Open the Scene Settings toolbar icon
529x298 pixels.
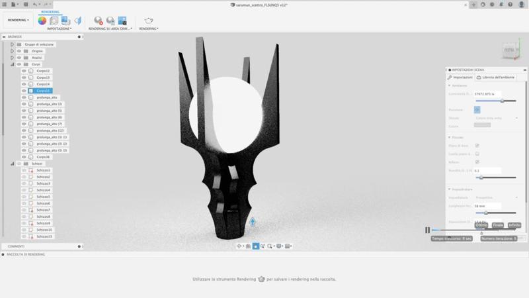tap(54, 21)
